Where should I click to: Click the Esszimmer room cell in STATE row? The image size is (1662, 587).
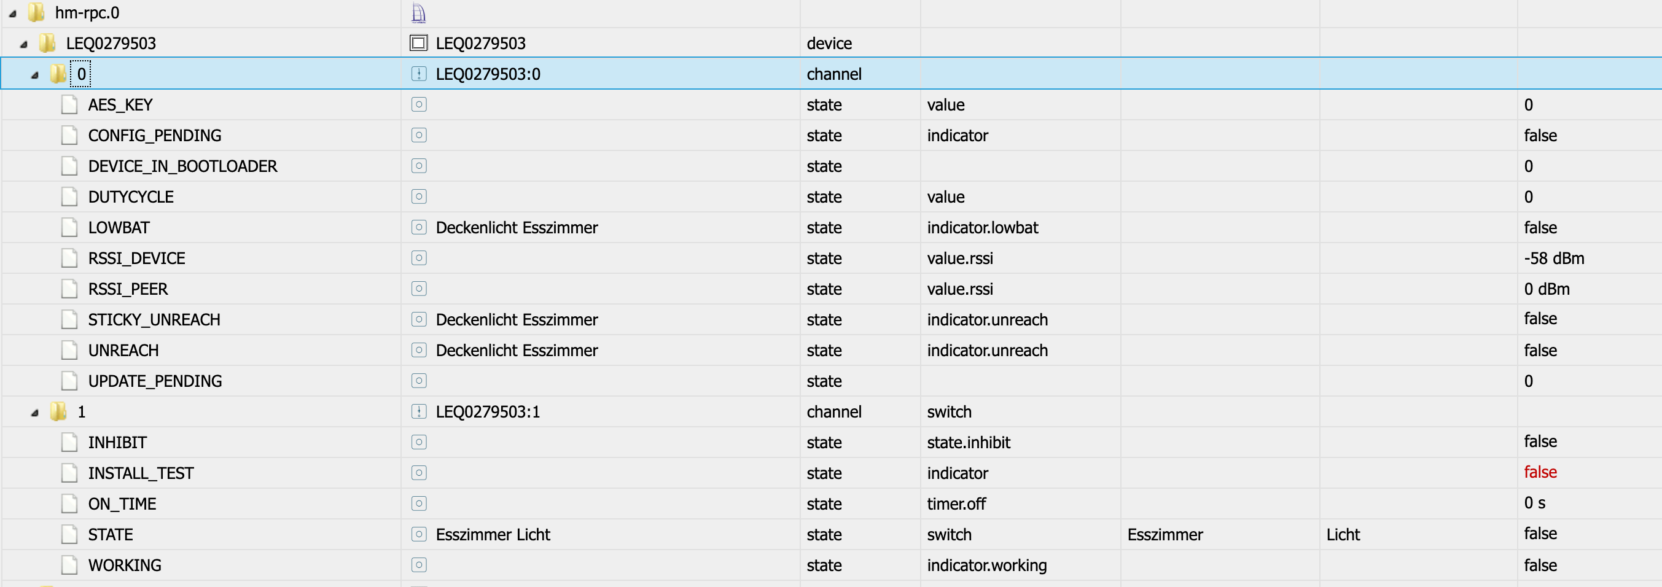pos(1165,535)
